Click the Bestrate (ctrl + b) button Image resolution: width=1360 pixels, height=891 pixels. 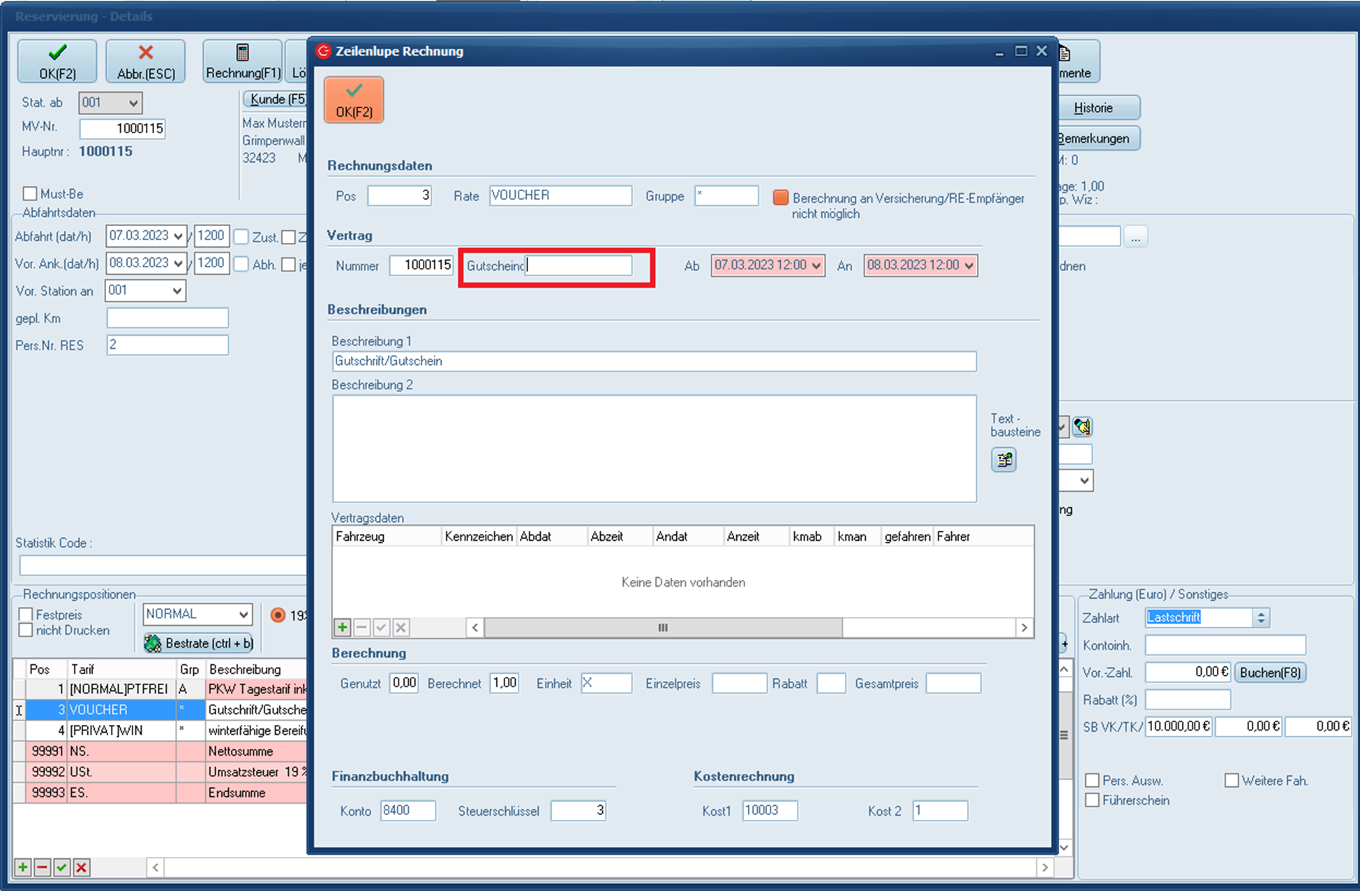click(x=199, y=643)
